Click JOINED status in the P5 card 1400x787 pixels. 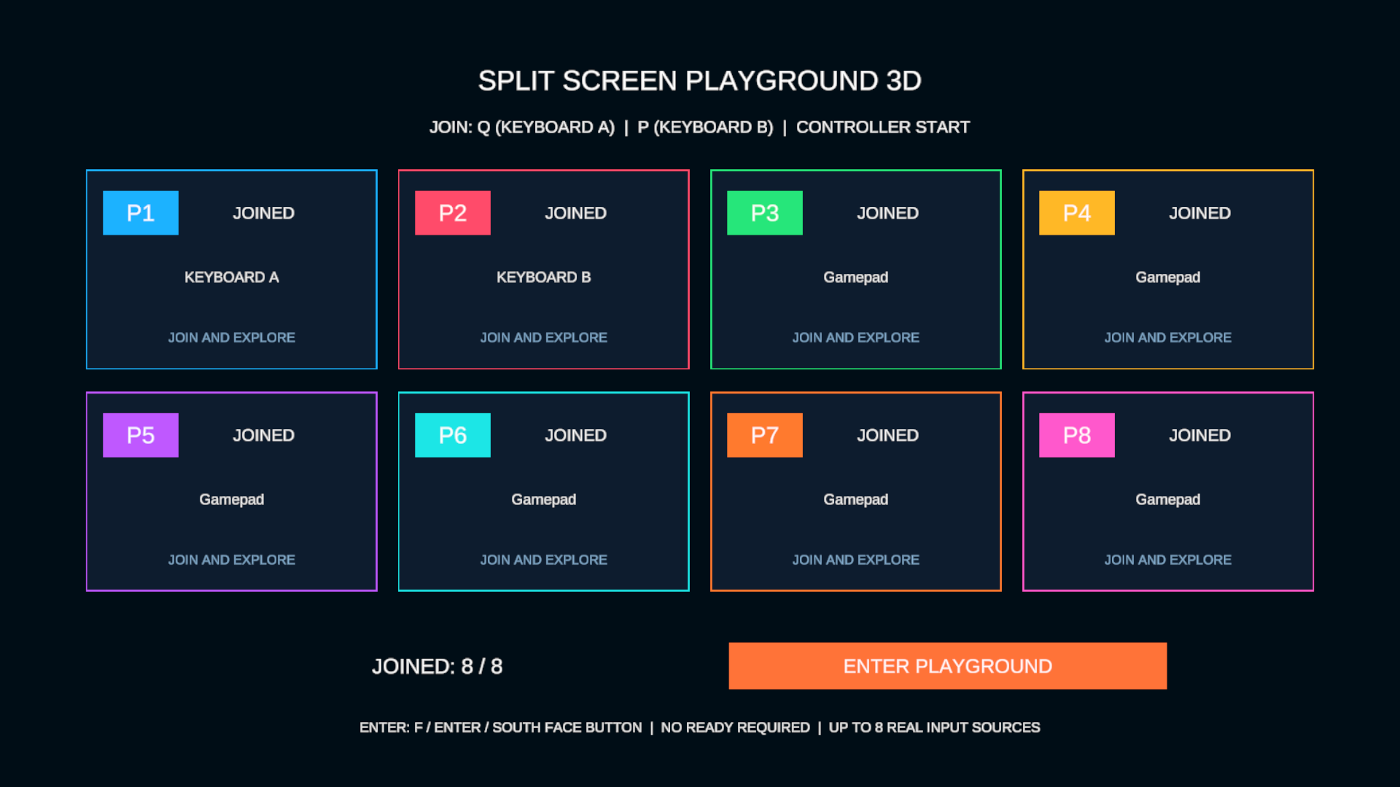pyautogui.click(x=264, y=435)
